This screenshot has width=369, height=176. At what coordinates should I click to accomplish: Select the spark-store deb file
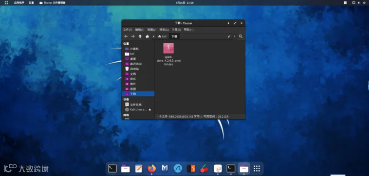click(168, 54)
